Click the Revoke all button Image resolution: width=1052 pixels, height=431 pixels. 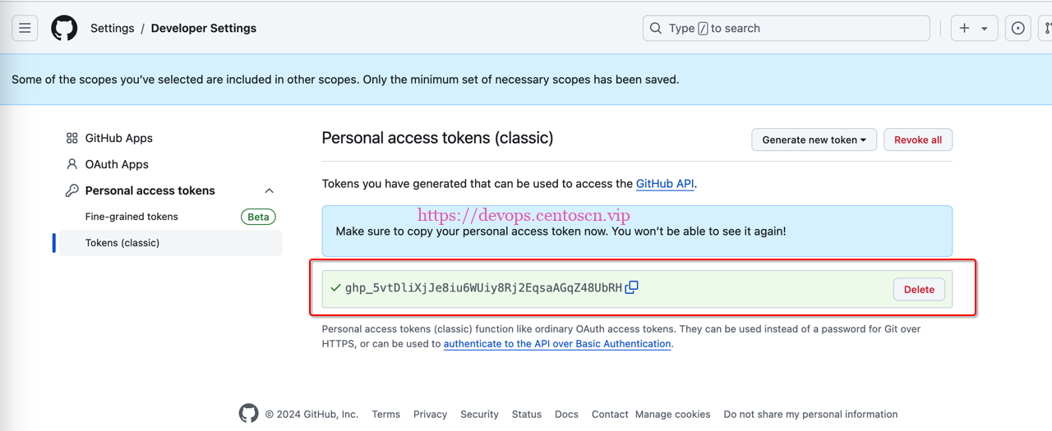click(x=917, y=140)
